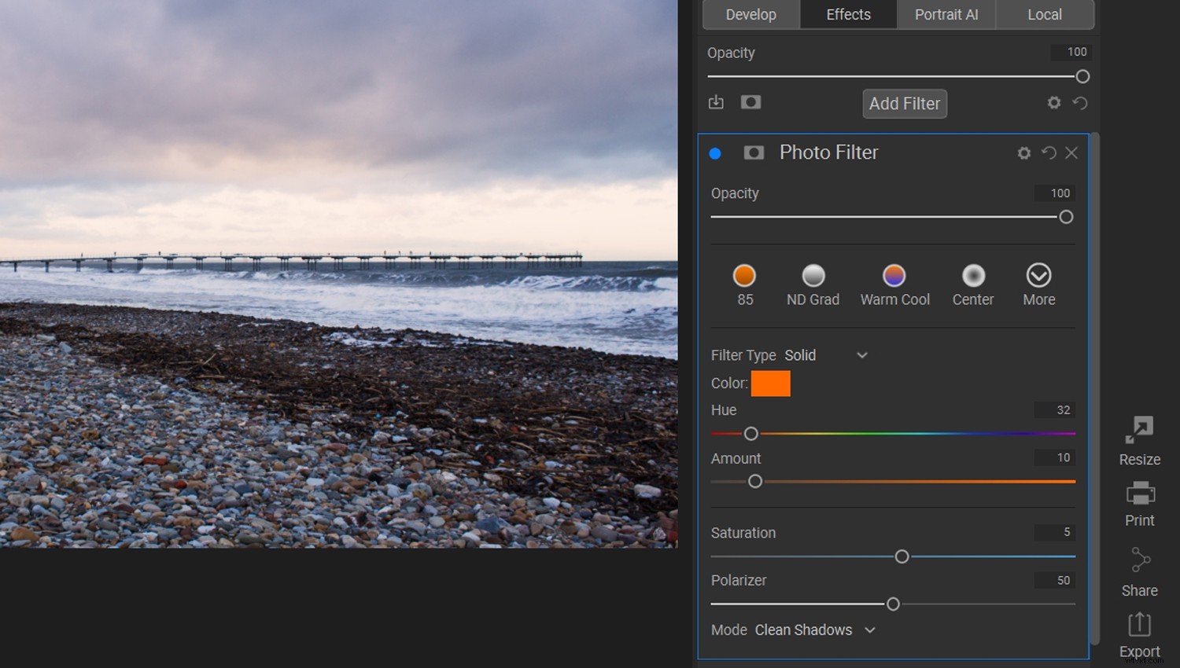Click the orange Color swatch
1180x668 pixels.
pos(770,384)
